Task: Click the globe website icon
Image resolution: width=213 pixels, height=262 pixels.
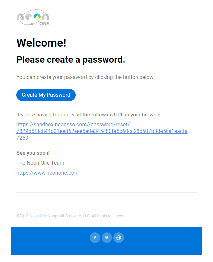Action: coord(118,238)
